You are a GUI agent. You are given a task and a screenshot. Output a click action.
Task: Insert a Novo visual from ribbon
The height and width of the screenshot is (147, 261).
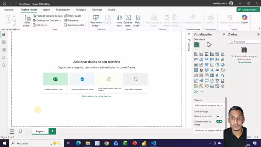[119, 20]
